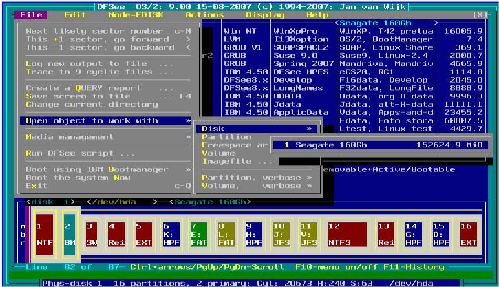Click size value 60007.5
The width and height of the screenshot is (499, 287).
point(463,120)
